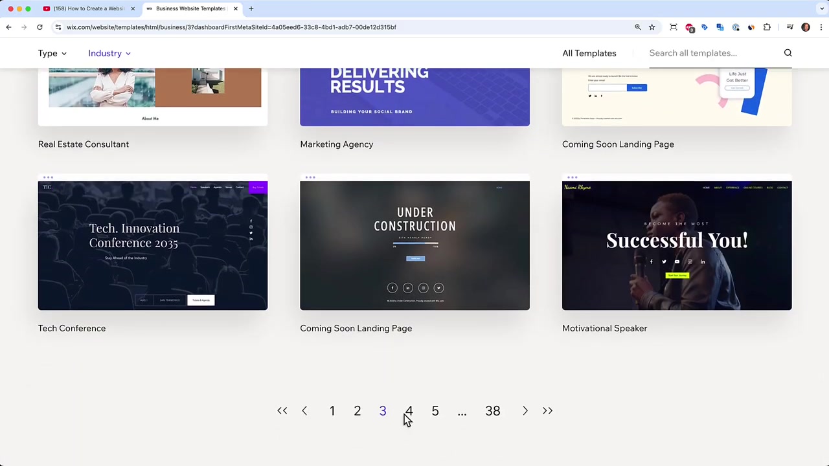Click the Real Estate Consultant title text
The height and width of the screenshot is (466, 829).
tap(84, 144)
